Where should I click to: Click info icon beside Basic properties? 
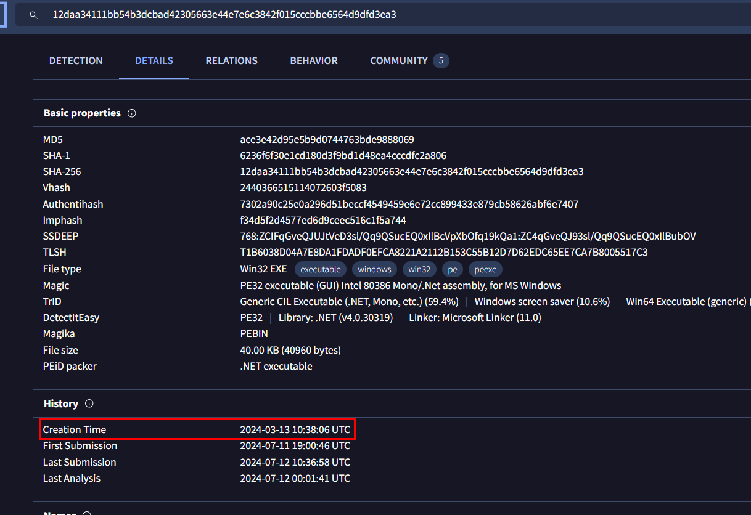[x=131, y=113]
